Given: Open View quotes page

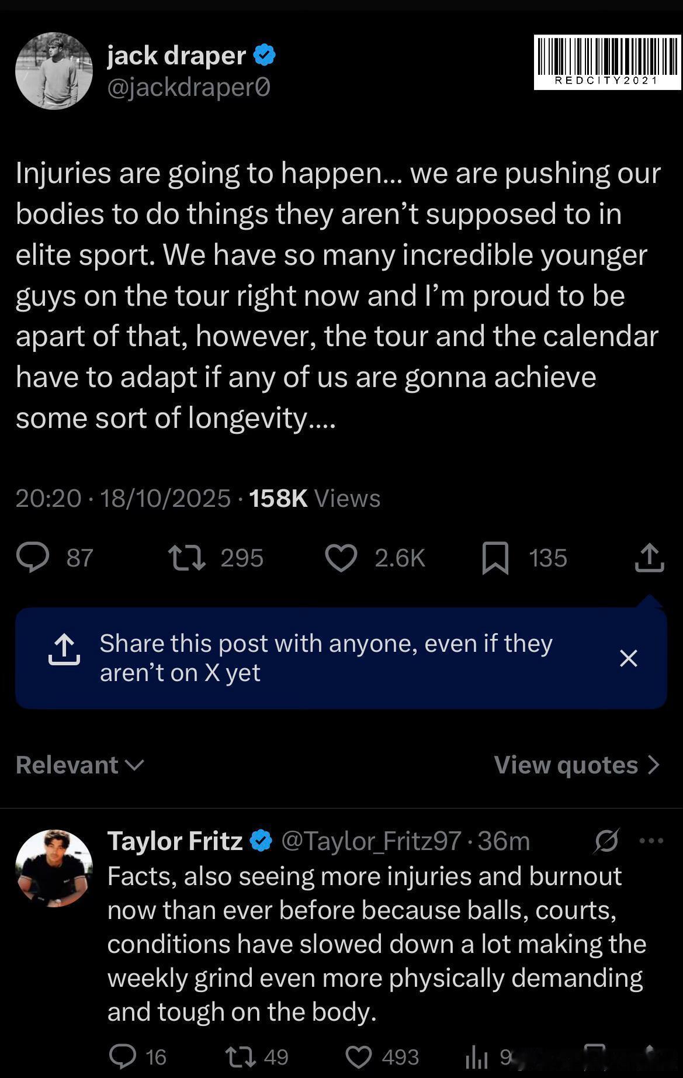Looking at the screenshot, I should click(577, 765).
